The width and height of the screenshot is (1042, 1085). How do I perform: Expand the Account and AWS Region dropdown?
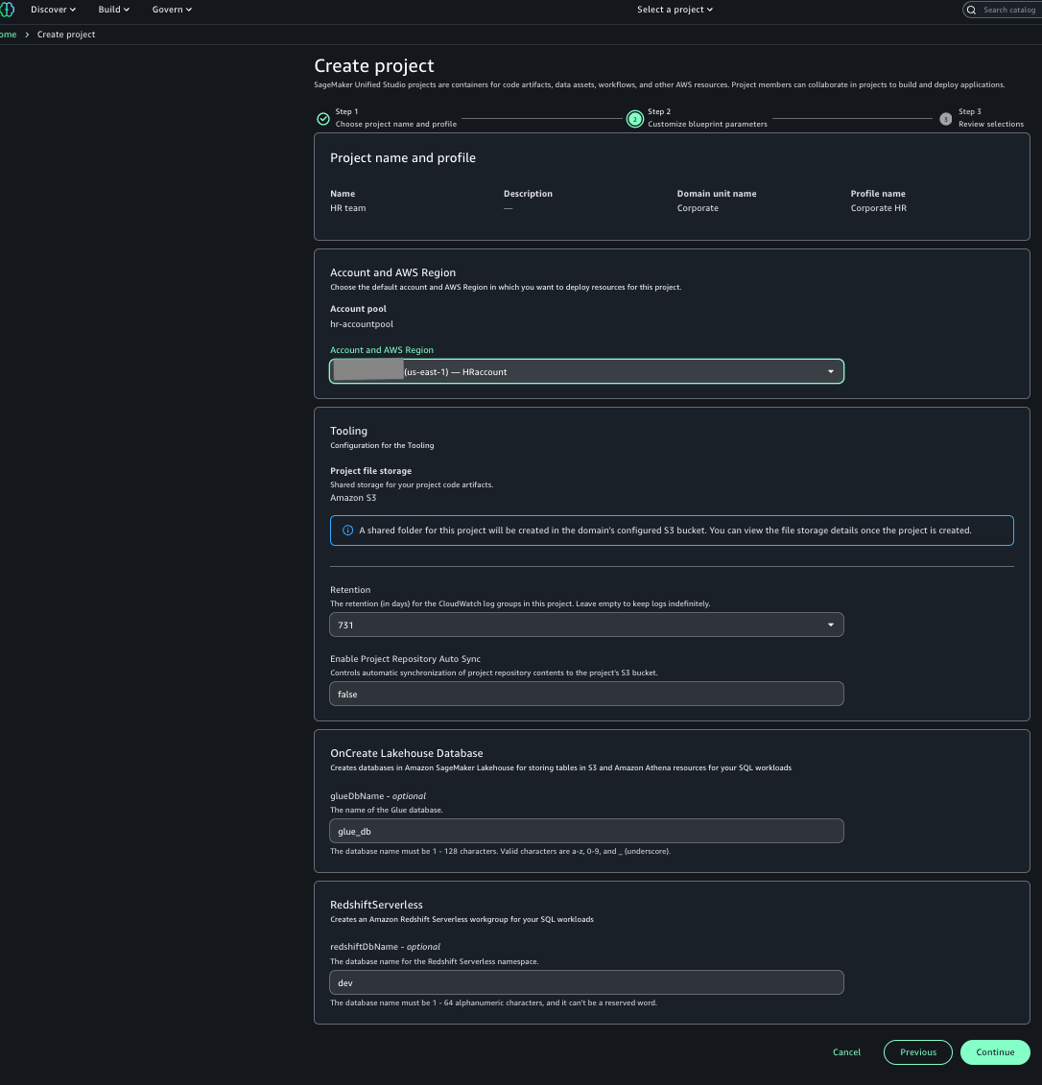click(x=586, y=371)
